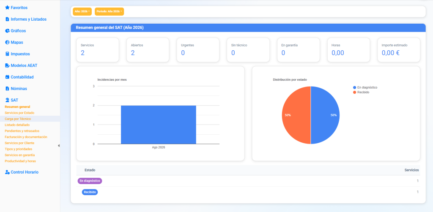The width and height of the screenshot is (433, 212).
Task: Click the Informes y Listados document icon
Action: 8,19
